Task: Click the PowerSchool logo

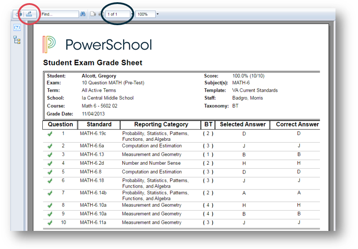Action: (97, 44)
